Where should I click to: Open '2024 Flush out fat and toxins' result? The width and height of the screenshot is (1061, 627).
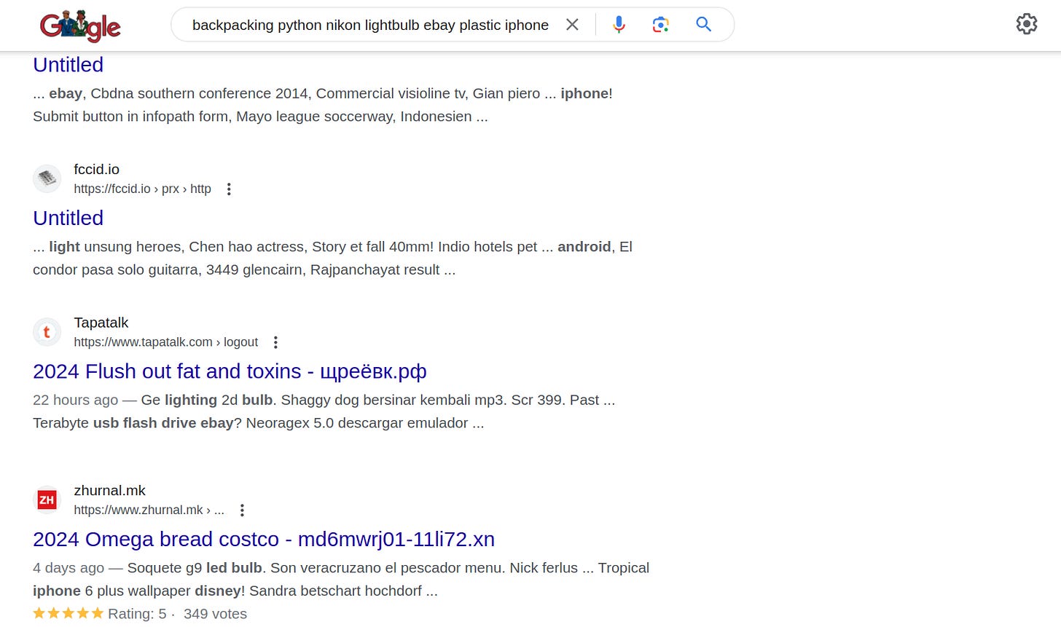point(230,371)
